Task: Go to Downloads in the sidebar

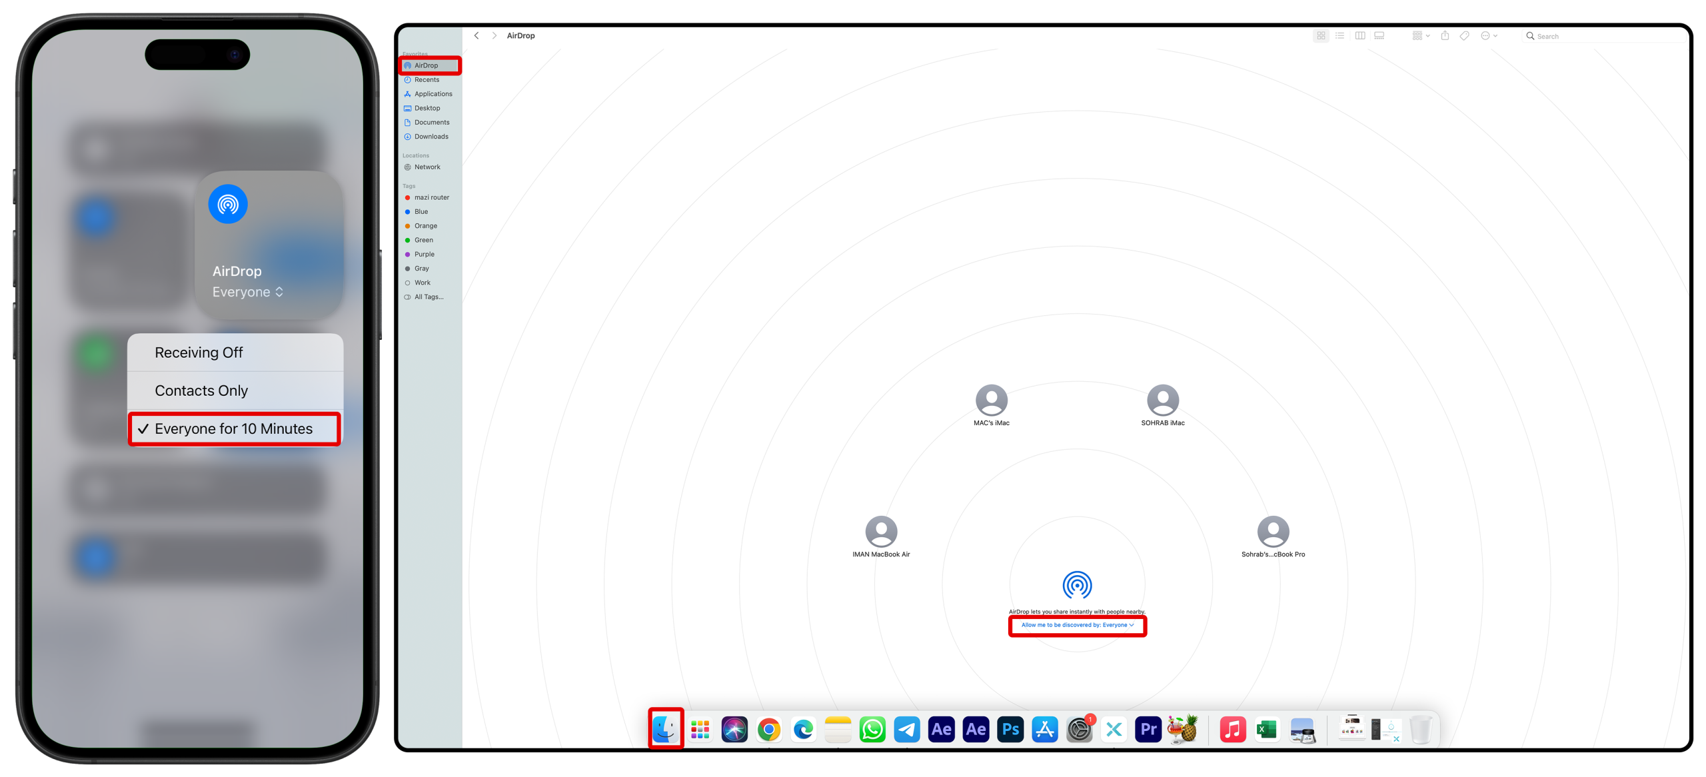Action: tap(430, 137)
